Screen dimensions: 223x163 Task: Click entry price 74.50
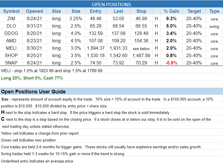click(x=96, y=63)
